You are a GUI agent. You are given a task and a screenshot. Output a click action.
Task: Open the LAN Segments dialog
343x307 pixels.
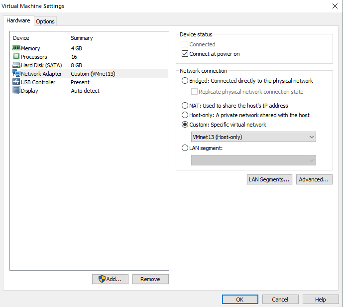point(269,179)
